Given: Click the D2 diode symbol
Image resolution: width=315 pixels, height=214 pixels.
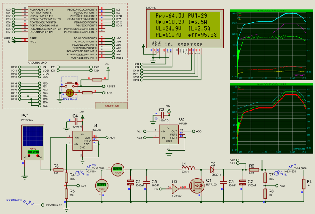Looking at the screenshot, I should pyautogui.click(x=213, y=170).
